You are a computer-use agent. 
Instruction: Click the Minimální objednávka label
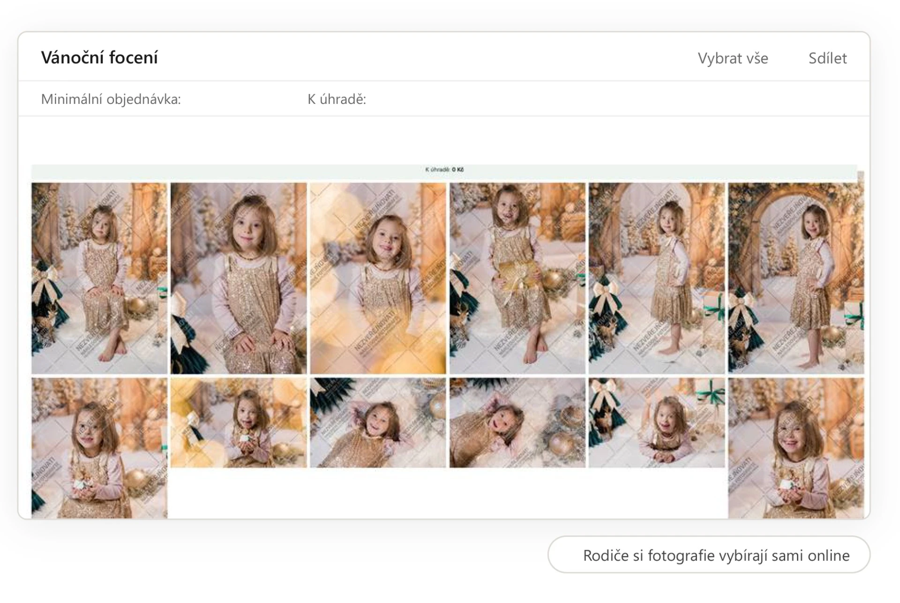[112, 98]
